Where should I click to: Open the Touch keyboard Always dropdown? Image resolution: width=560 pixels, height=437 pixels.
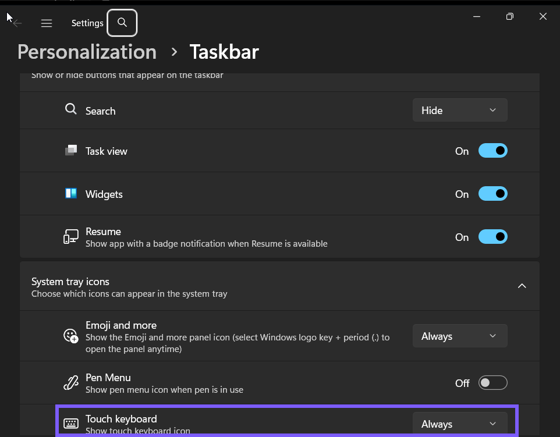click(460, 424)
